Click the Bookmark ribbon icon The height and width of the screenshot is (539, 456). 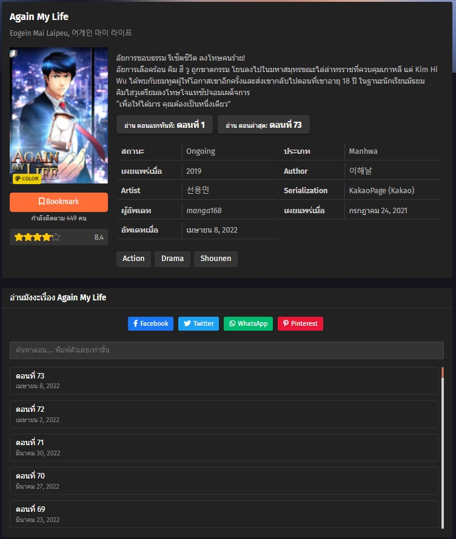pyautogui.click(x=42, y=202)
